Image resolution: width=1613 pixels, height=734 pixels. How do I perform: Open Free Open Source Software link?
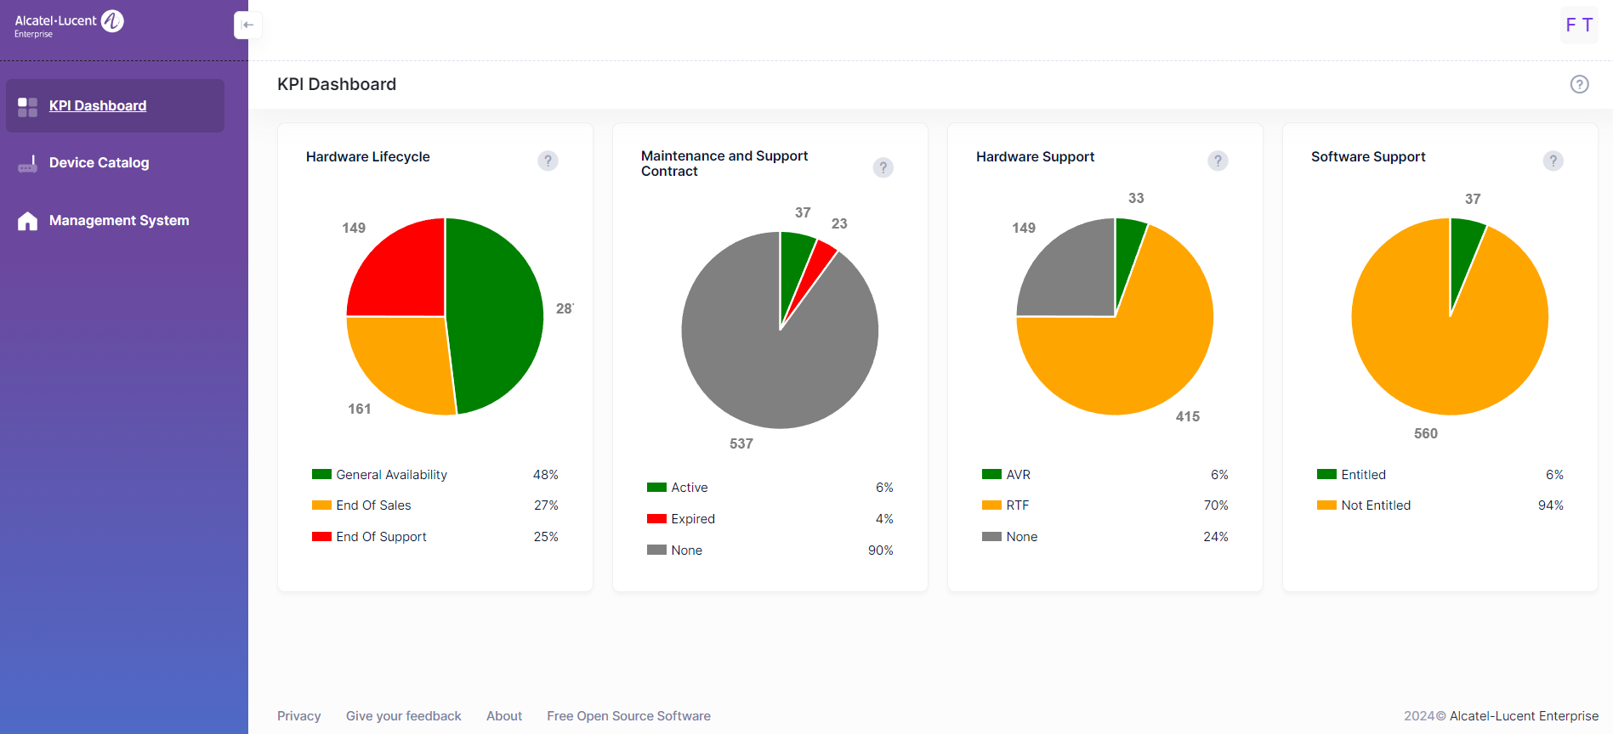click(628, 716)
